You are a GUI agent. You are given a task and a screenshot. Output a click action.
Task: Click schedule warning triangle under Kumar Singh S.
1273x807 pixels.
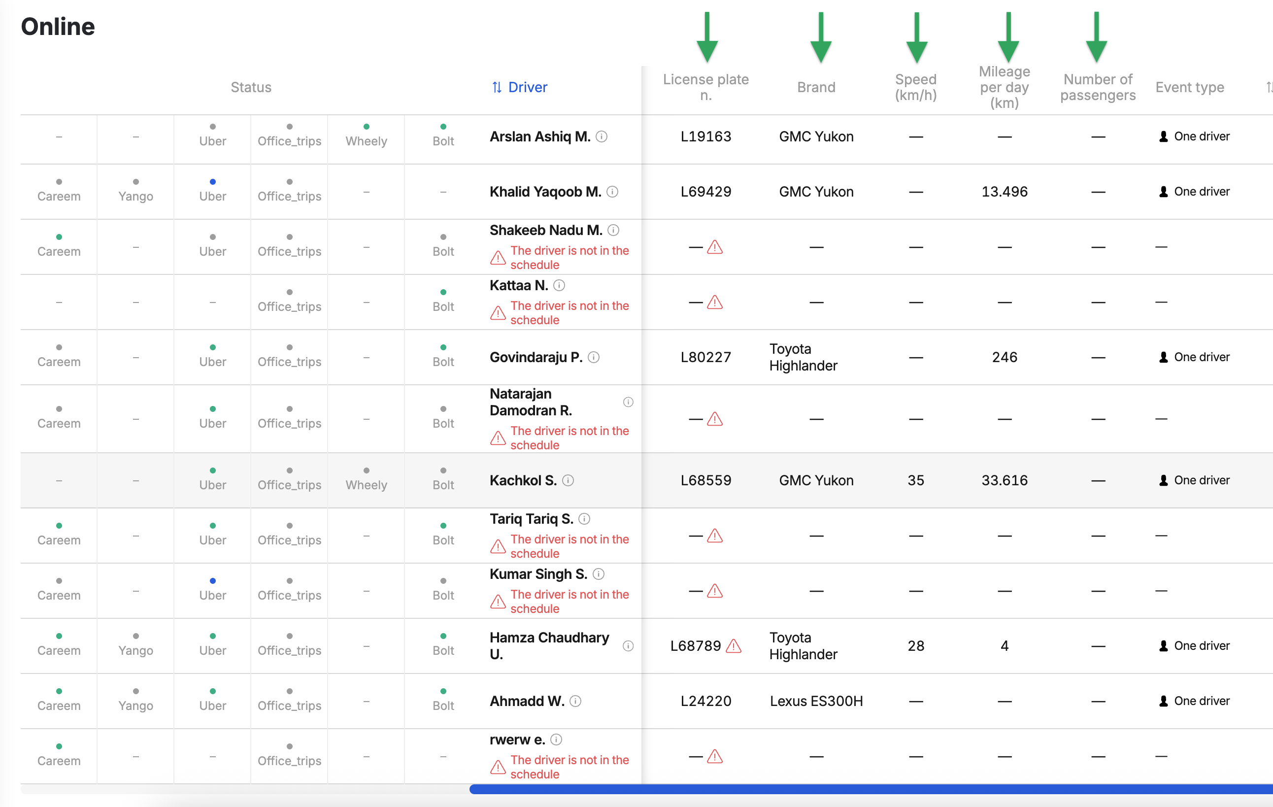pyautogui.click(x=498, y=602)
